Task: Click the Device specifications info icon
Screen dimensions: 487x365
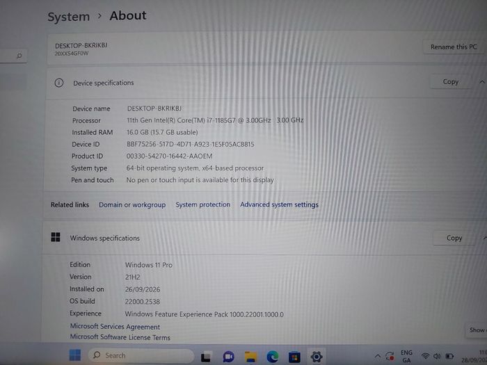Action: (x=59, y=83)
